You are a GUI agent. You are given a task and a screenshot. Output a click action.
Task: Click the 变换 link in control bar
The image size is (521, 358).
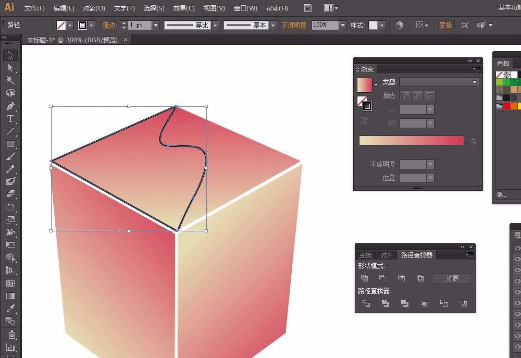tap(445, 25)
